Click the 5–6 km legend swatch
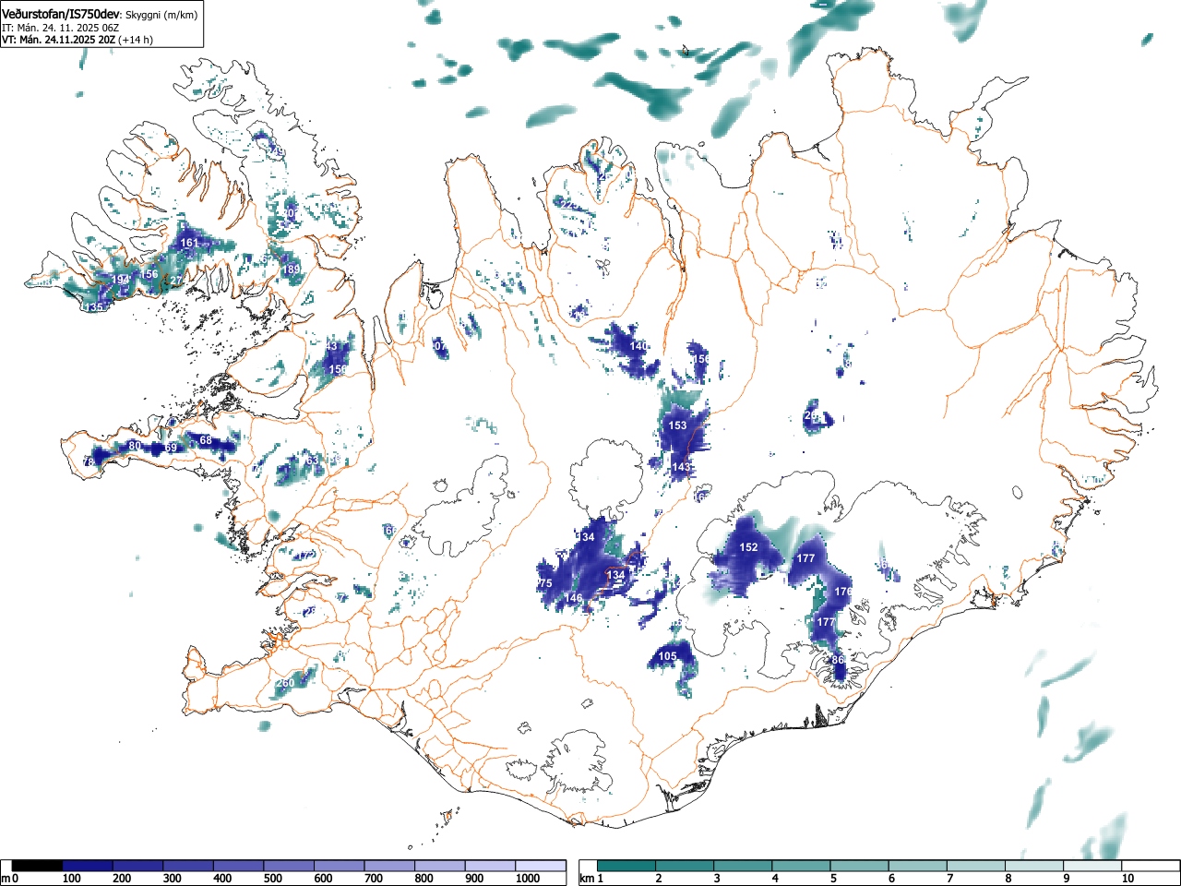 (859, 866)
